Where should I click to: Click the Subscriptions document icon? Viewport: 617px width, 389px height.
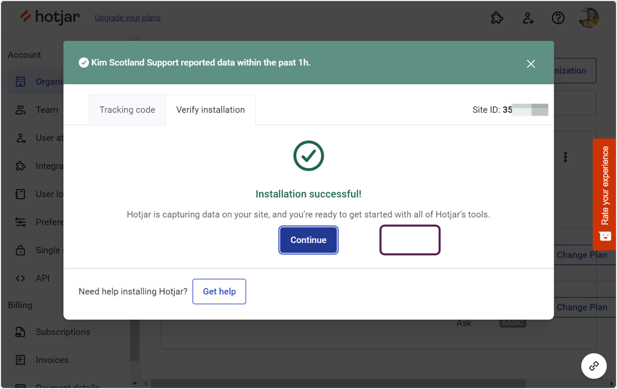21,332
